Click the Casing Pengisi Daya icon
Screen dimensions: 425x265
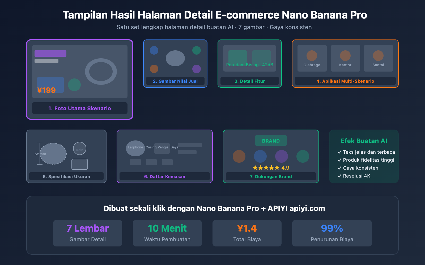162,148
